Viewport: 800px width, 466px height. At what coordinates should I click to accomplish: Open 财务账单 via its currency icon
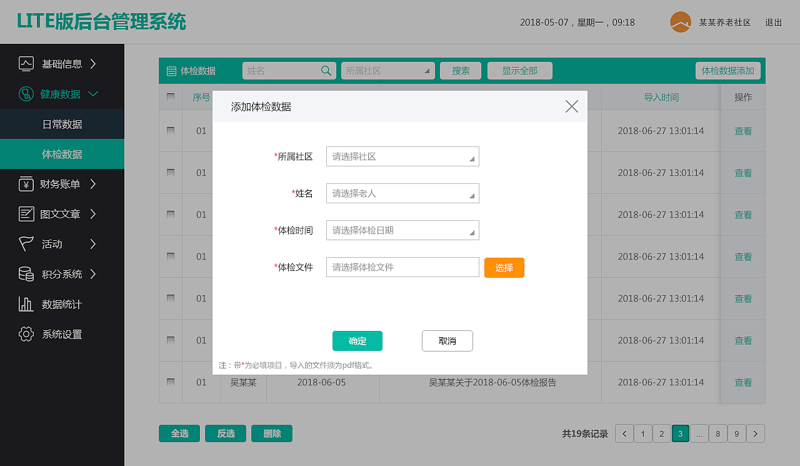(x=26, y=184)
